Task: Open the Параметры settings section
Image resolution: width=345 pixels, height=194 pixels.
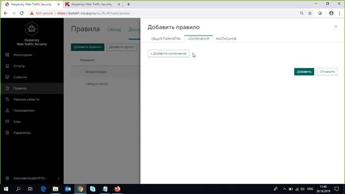Action: coord(22,133)
